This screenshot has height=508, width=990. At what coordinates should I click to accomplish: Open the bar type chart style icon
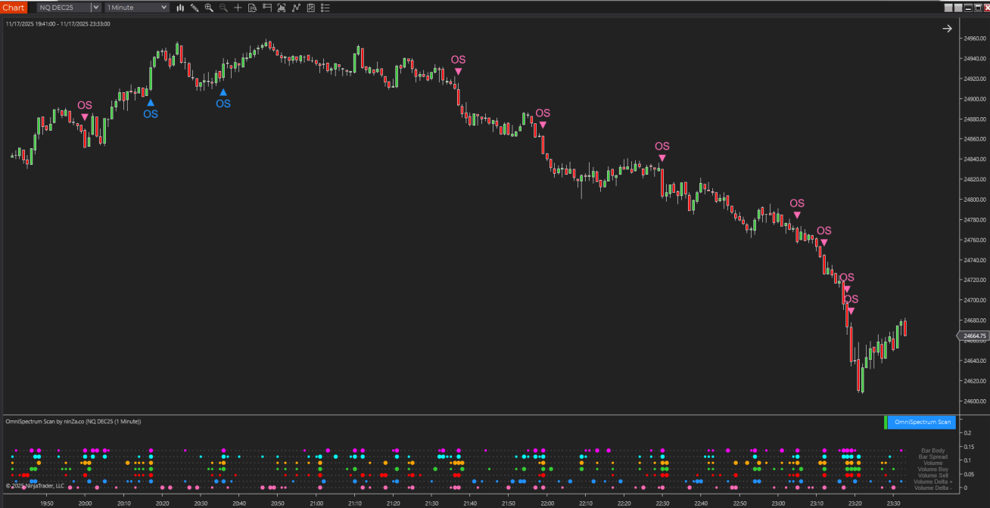180,8
